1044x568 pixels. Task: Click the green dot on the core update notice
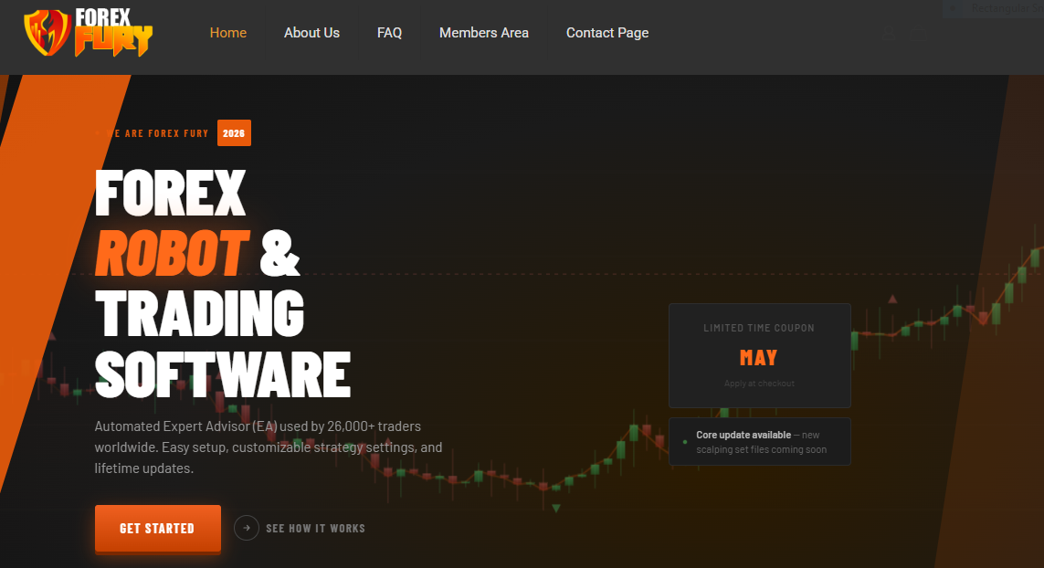(685, 441)
